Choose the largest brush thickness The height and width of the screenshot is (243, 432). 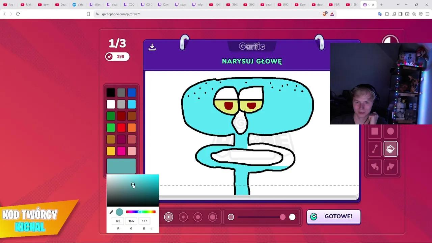[213, 217]
